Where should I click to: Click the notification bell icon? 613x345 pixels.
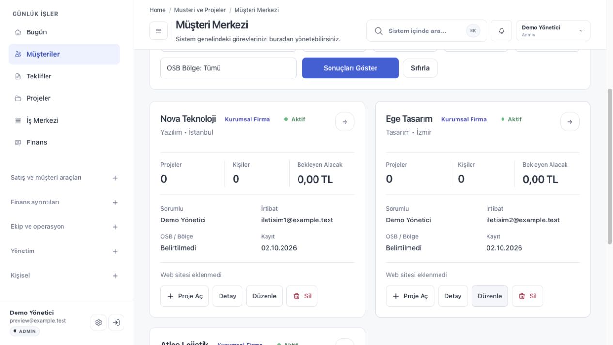[502, 31]
